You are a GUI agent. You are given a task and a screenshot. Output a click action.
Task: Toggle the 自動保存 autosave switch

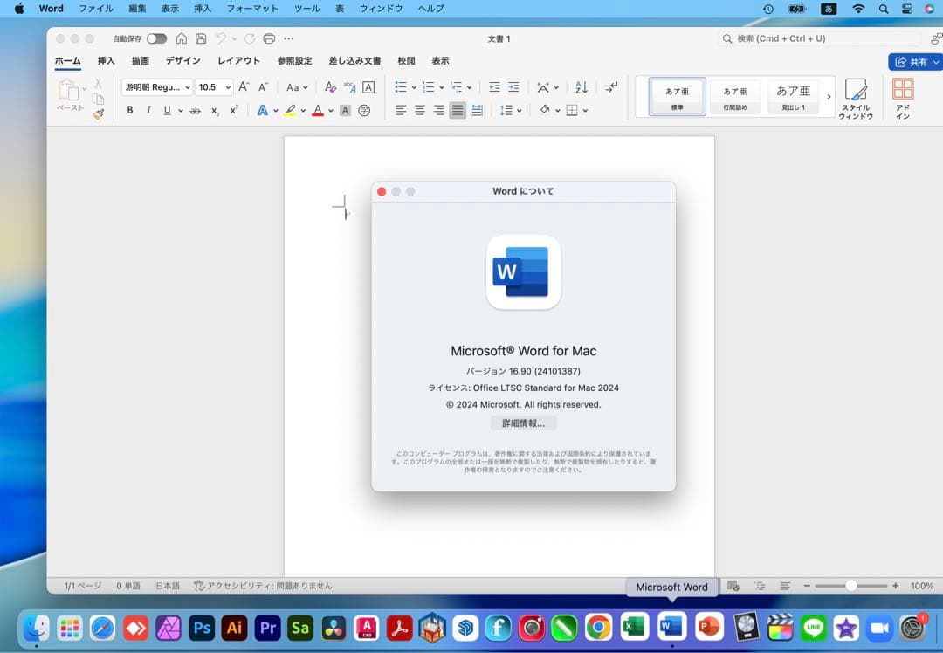pyautogui.click(x=156, y=38)
